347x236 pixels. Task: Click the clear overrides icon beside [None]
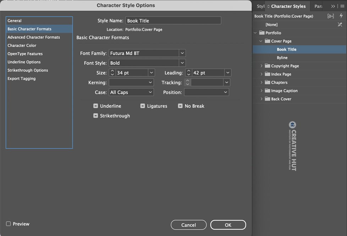tap(340, 24)
